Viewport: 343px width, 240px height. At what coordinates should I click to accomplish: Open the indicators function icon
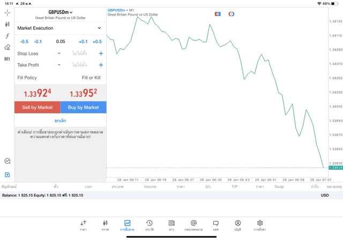7,36
